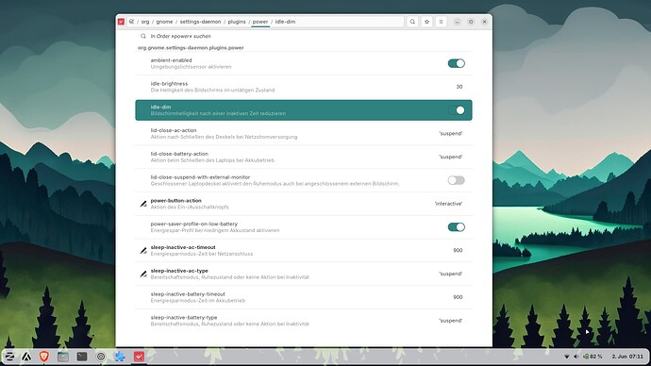
Task: Open the sleep-inactive-ac-timeout key
Action: [x=304, y=251]
